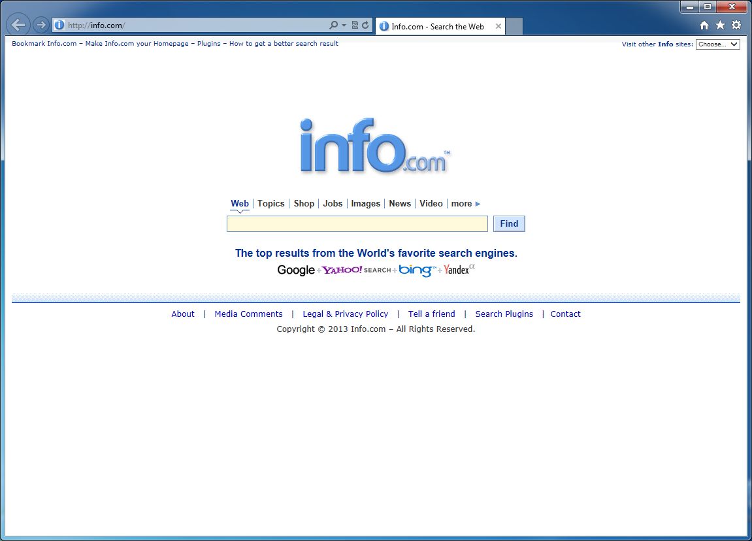
Task: Click the search magnifier icon in address bar
Action: [333, 25]
